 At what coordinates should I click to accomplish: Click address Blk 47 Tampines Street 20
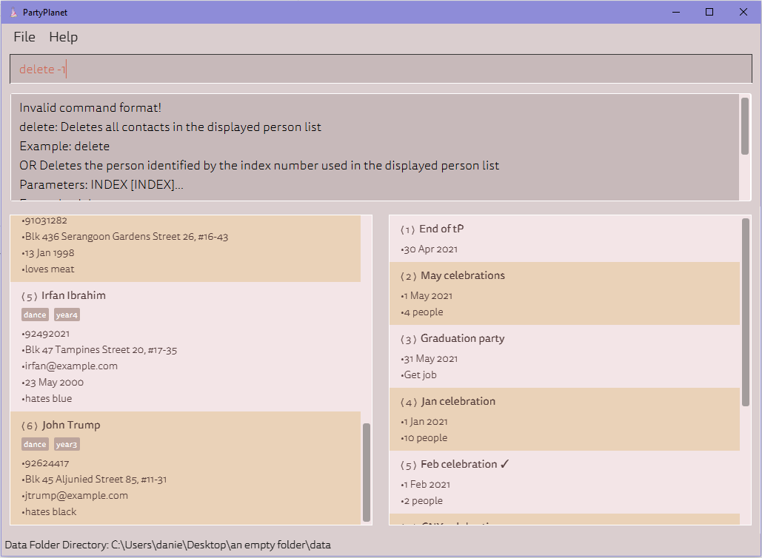(99, 349)
